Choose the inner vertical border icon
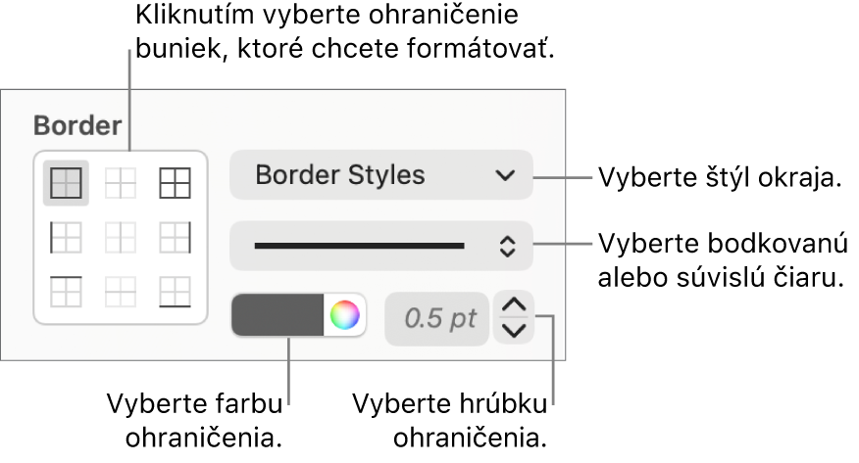Screen dimensions: 859x463 (121, 237)
